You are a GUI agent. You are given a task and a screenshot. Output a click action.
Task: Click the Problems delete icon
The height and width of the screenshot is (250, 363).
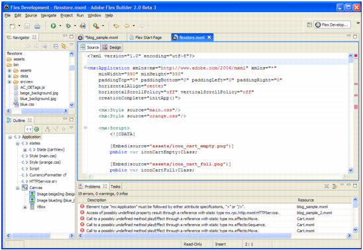pos(327,186)
